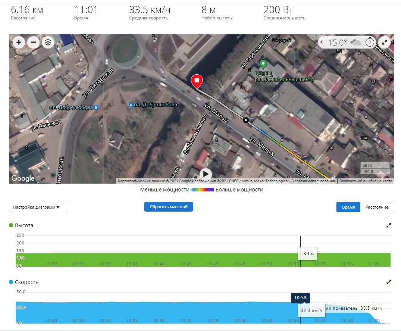Image resolution: width=401 pixels, height=331 pixels.
Task: Open the Настройка диаграмм dropdown
Action: [38, 207]
